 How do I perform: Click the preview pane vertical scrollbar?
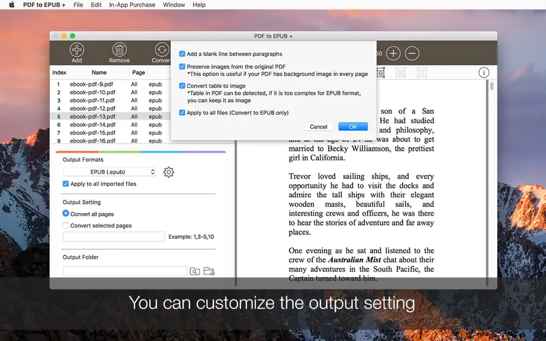pos(492,178)
